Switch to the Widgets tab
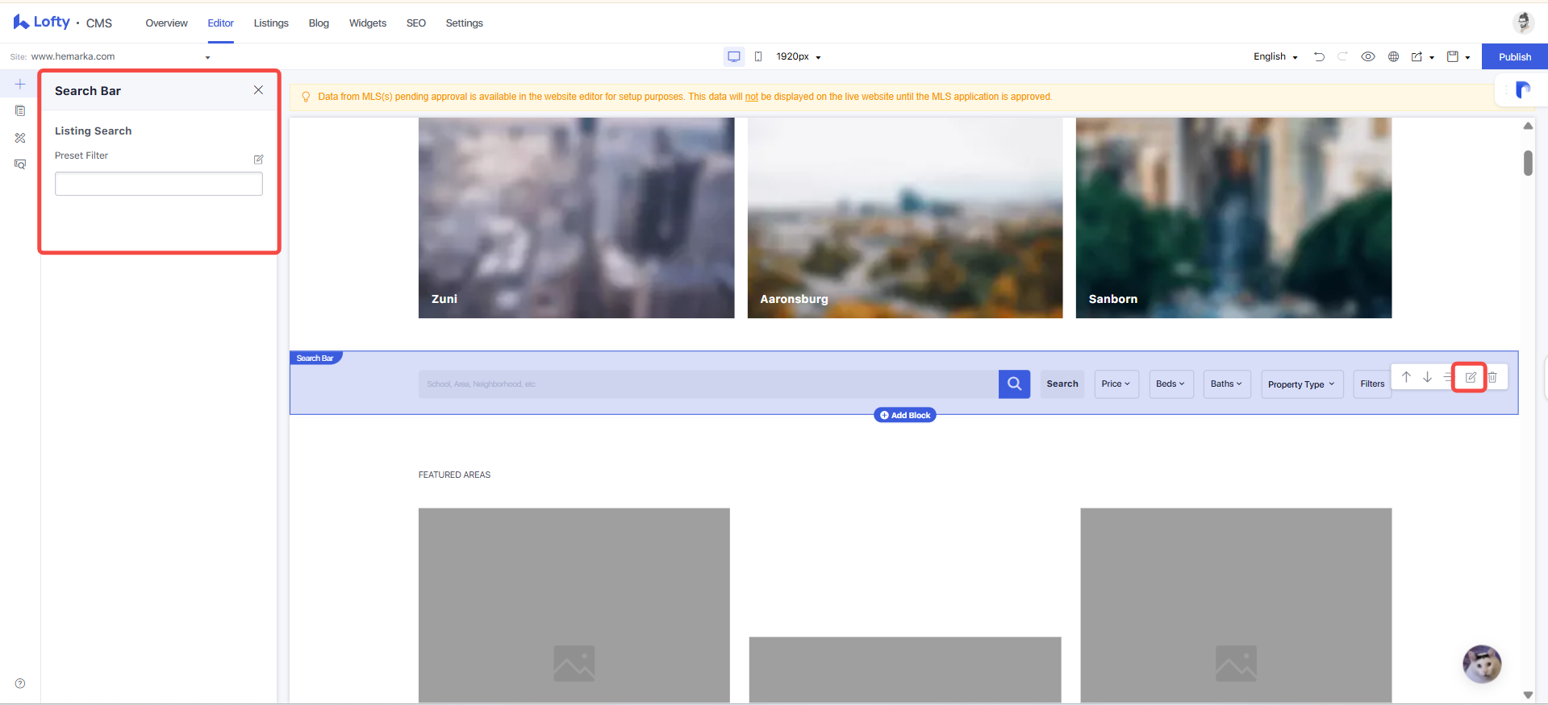Image resolution: width=1548 pixels, height=705 pixels. [368, 23]
